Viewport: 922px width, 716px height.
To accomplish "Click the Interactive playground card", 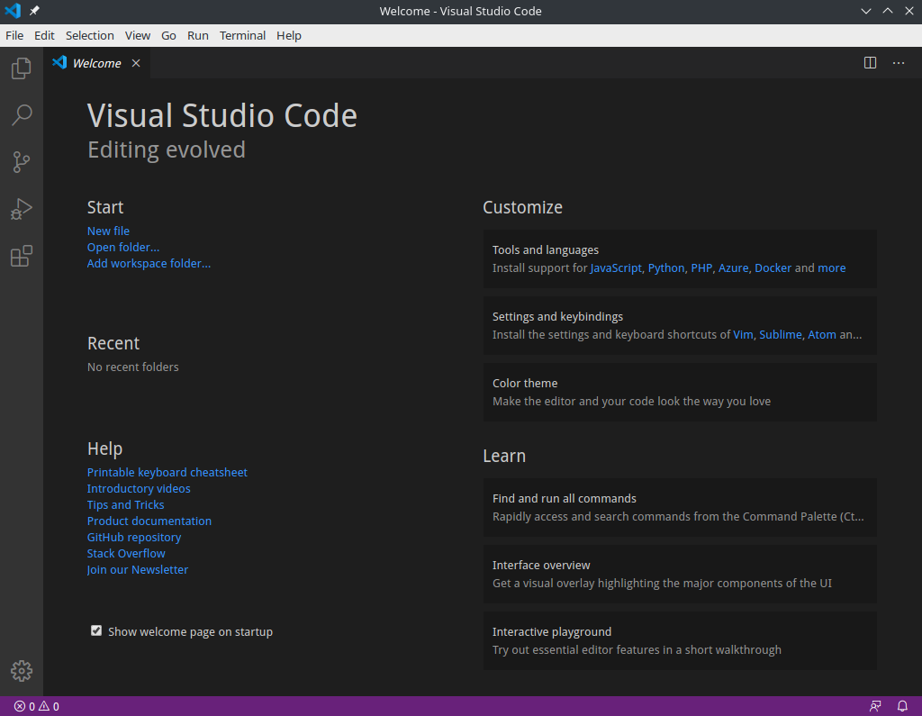I will [x=680, y=640].
